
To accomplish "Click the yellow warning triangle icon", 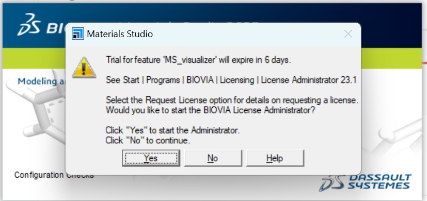I will [84, 68].
